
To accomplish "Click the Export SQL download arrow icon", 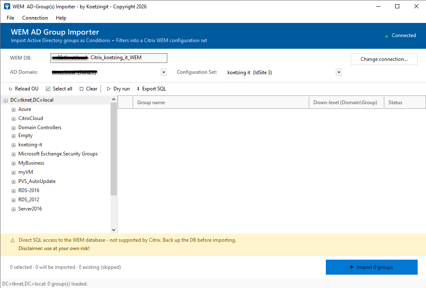I will pyautogui.click(x=138, y=89).
